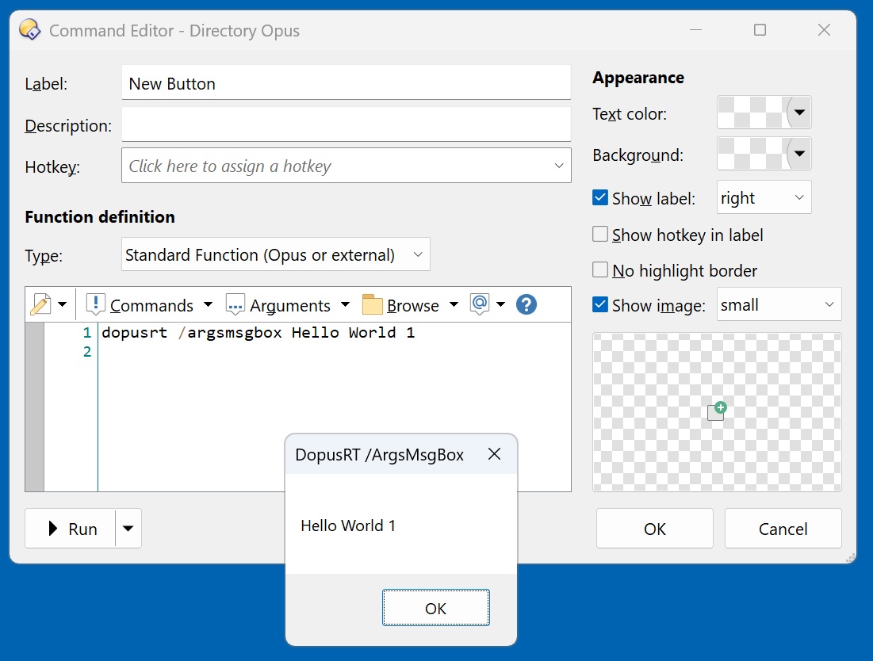This screenshot has width=873, height=661.
Task: Click the dopusrt command line in the editor
Action: coord(258,333)
